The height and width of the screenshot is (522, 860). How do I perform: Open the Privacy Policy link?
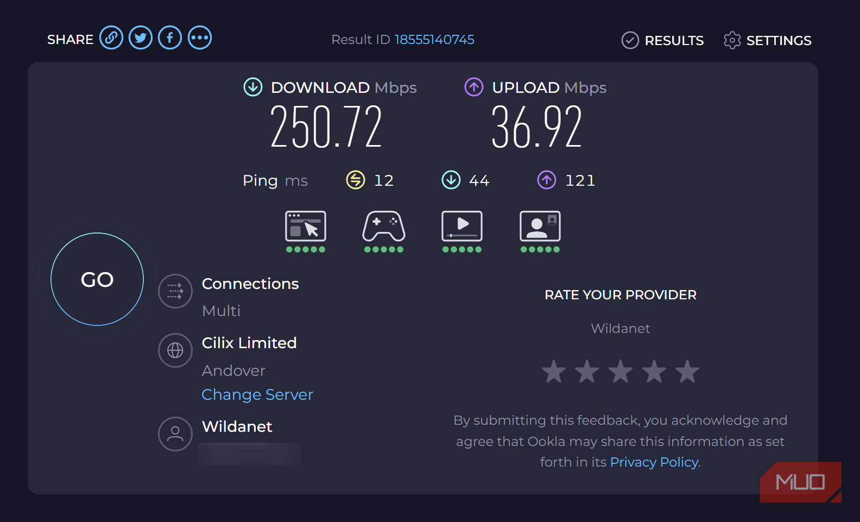click(x=654, y=462)
